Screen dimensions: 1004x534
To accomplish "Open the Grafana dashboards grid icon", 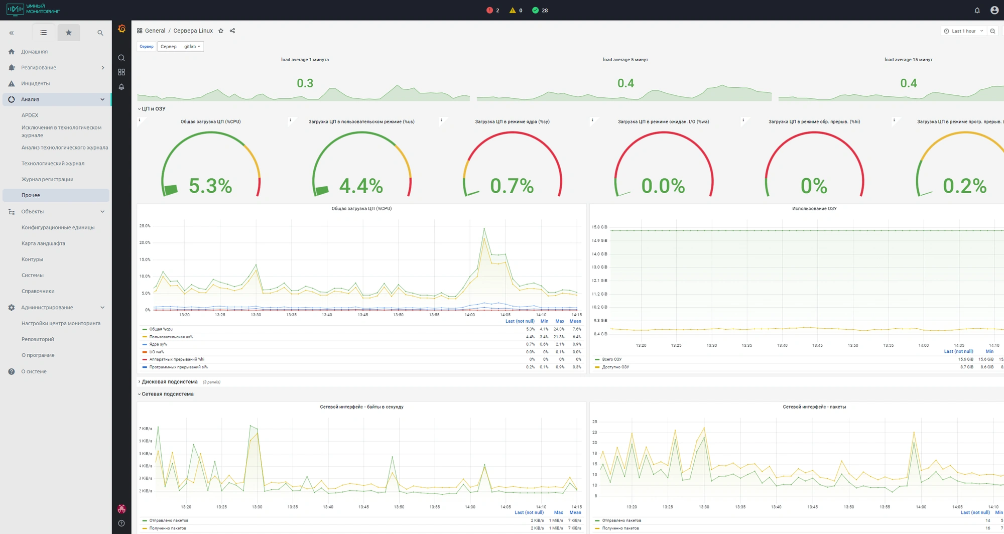I will (x=121, y=72).
